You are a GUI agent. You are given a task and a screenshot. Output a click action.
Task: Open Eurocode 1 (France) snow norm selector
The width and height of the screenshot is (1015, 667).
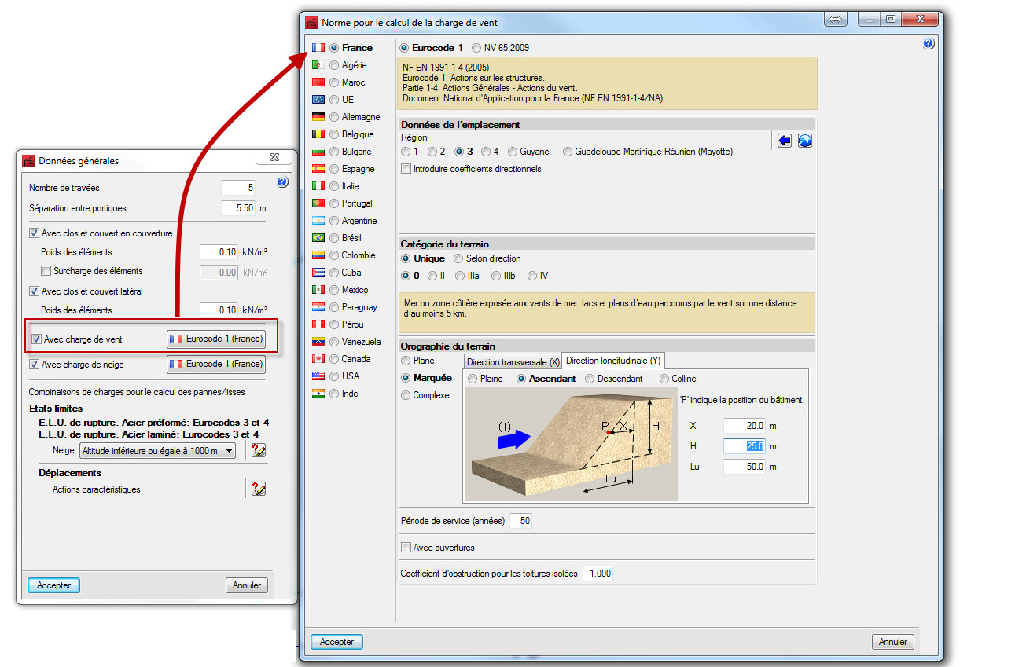pos(216,365)
